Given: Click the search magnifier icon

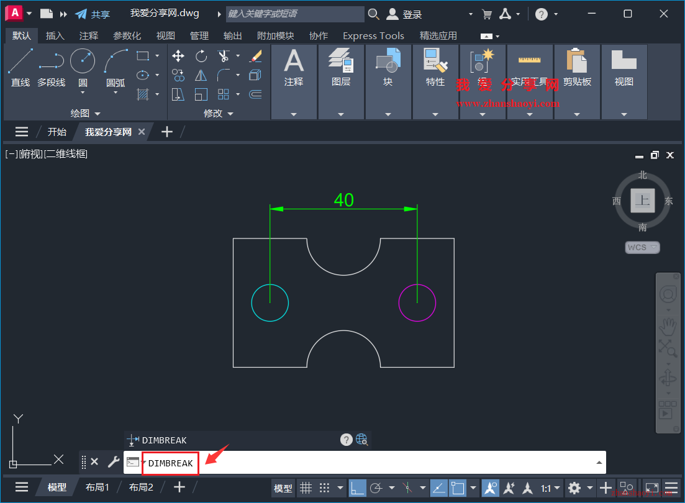Looking at the screenshot, I should (x=373, y=14).
